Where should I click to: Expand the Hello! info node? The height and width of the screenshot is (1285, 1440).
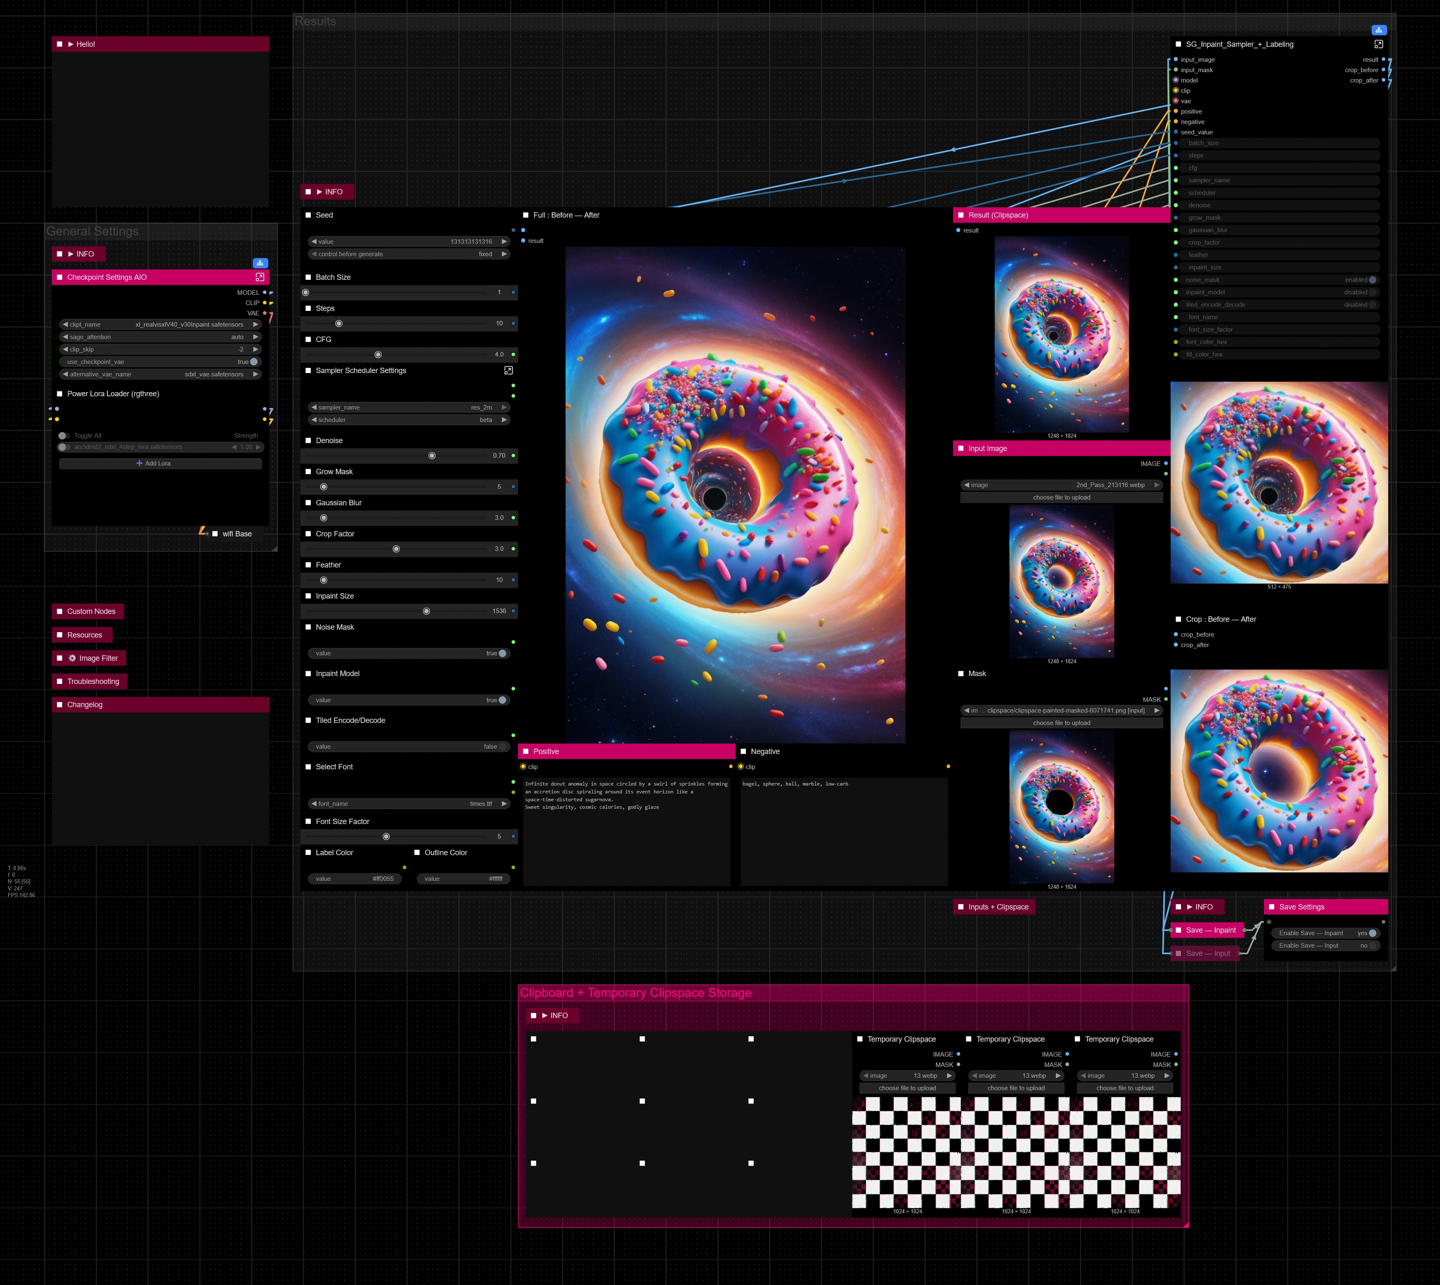[x=71, y=44]
